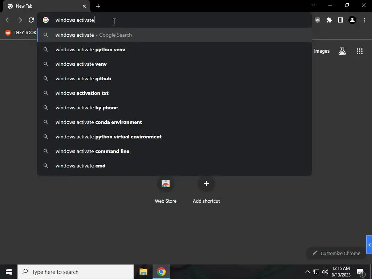Image resolution: width=372 pixels, height=279 pixels.
Task: Pick 'windows activate conda environment' suggestion
Action: point(174,122)
